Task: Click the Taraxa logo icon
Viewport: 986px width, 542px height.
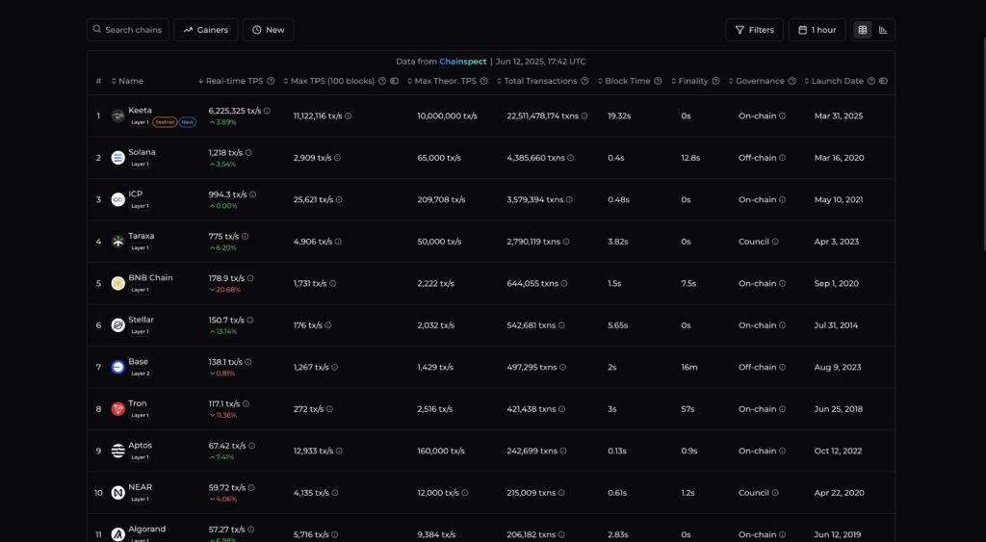Action: (x=117, y=242)
